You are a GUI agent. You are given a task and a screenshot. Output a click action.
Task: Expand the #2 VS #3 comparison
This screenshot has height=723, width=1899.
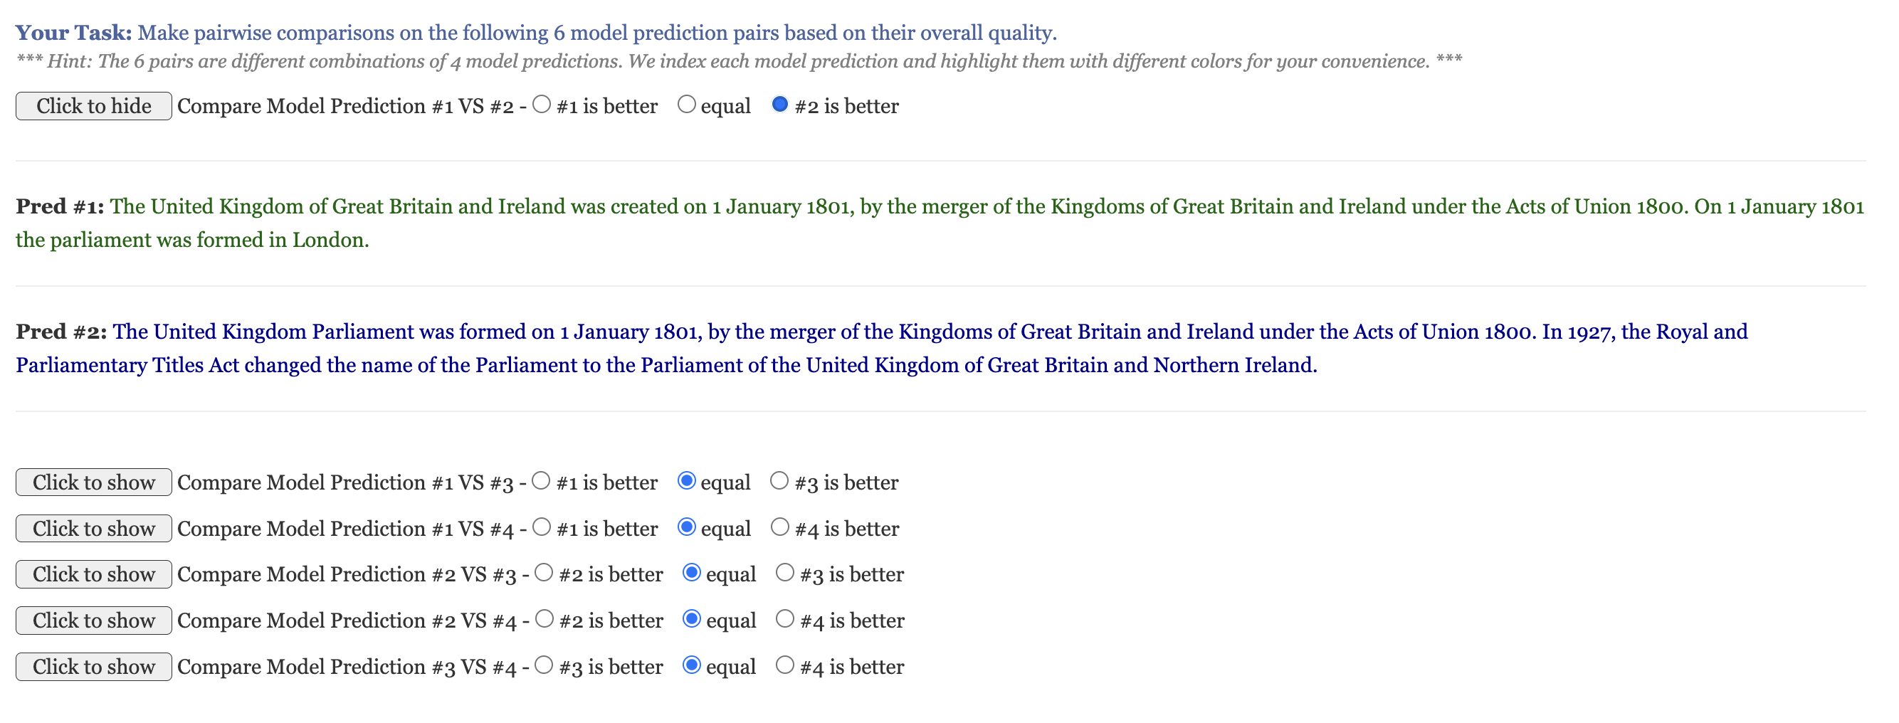(94, 574)
